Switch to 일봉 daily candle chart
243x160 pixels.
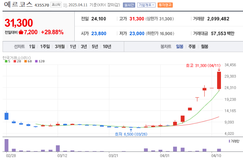point(180,46)
